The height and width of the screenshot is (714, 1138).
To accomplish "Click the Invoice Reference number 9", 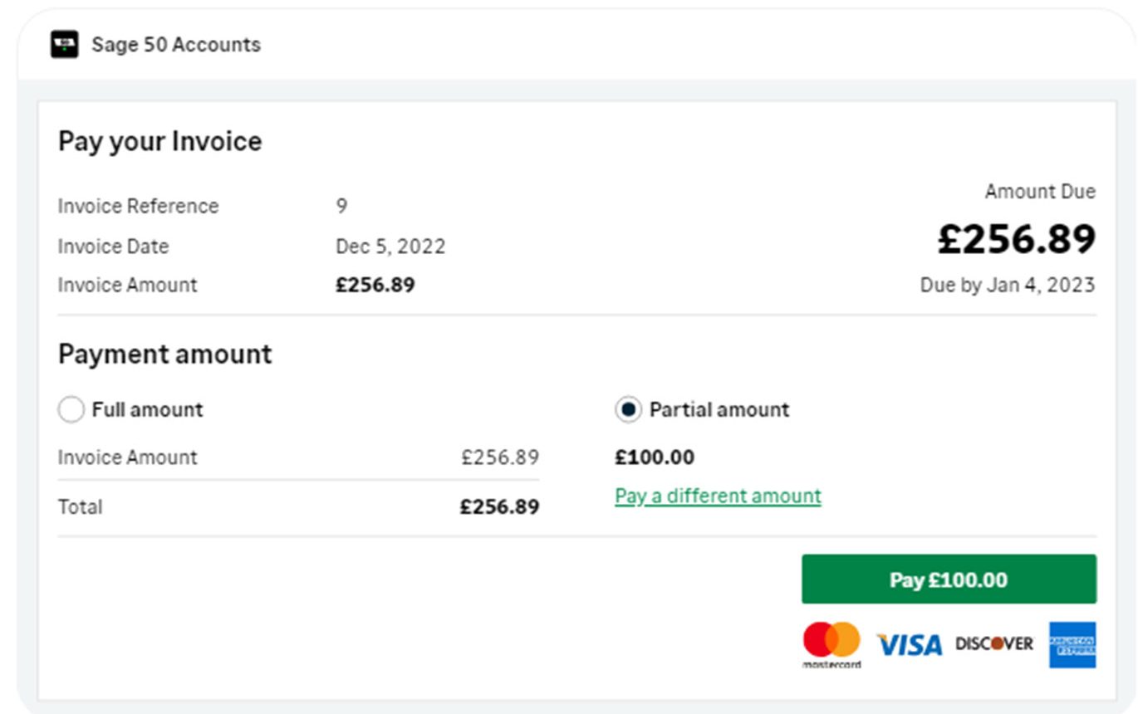I will tap(341, 206).
